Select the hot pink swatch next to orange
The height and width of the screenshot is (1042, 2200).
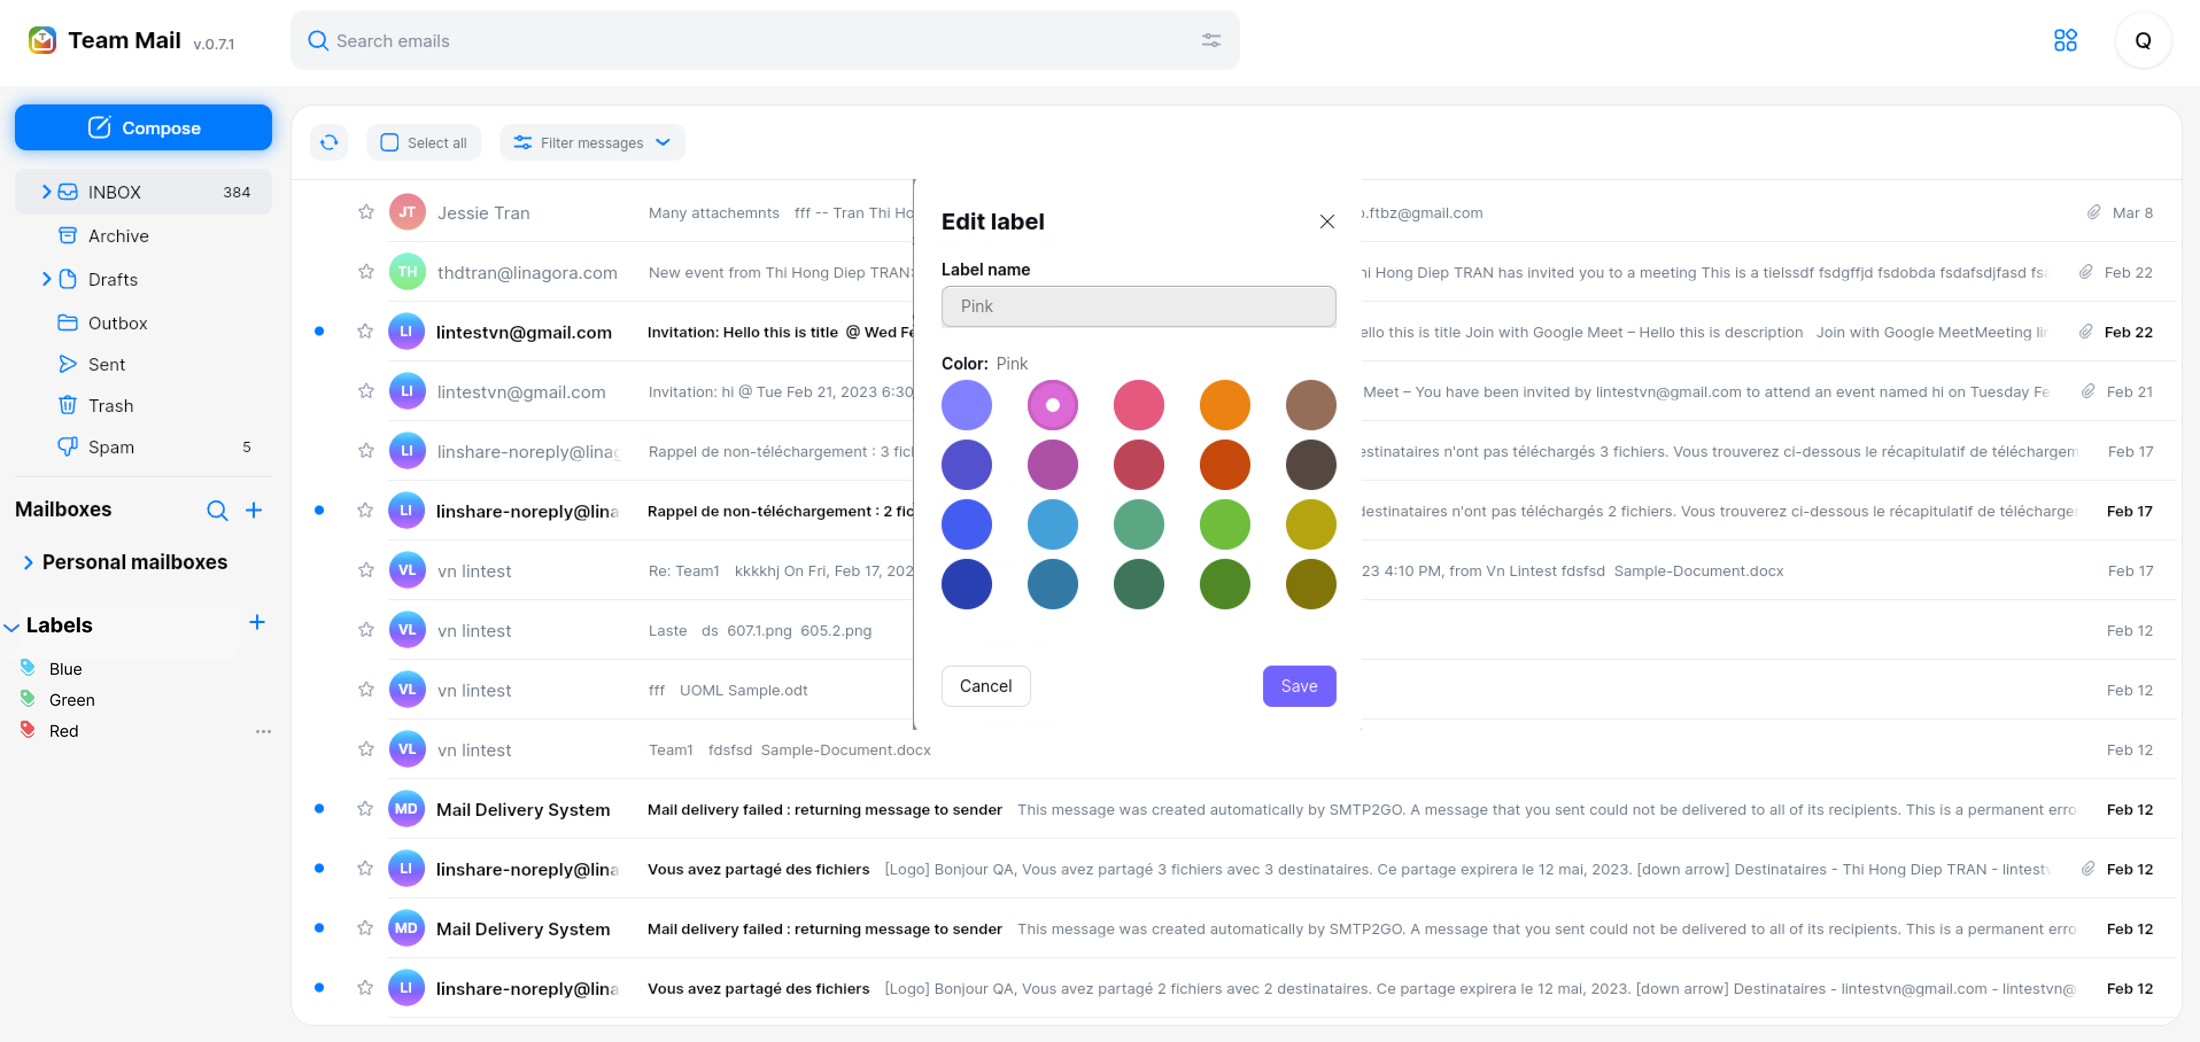(1137, 405)
